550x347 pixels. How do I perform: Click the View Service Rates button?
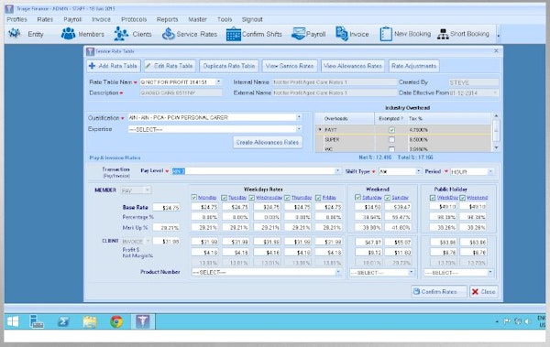pos(290,66)
